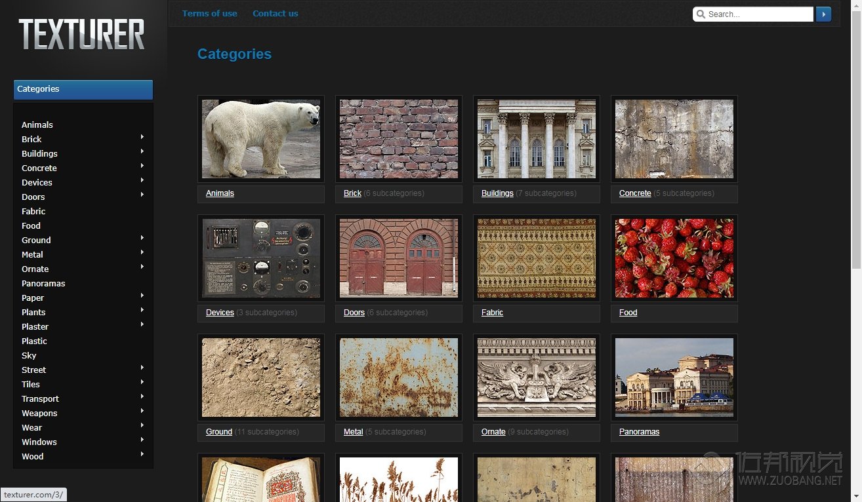Click the TEXTURER site logo

click(x=81, y=35)
